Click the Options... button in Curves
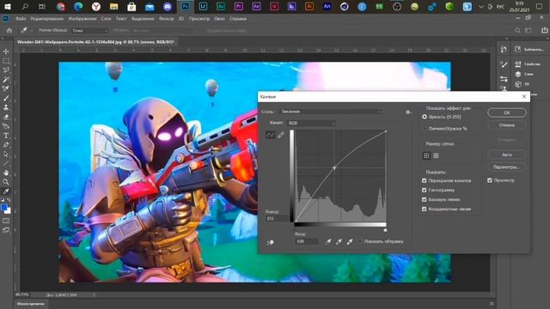550x309 pixels. [507, 167]
